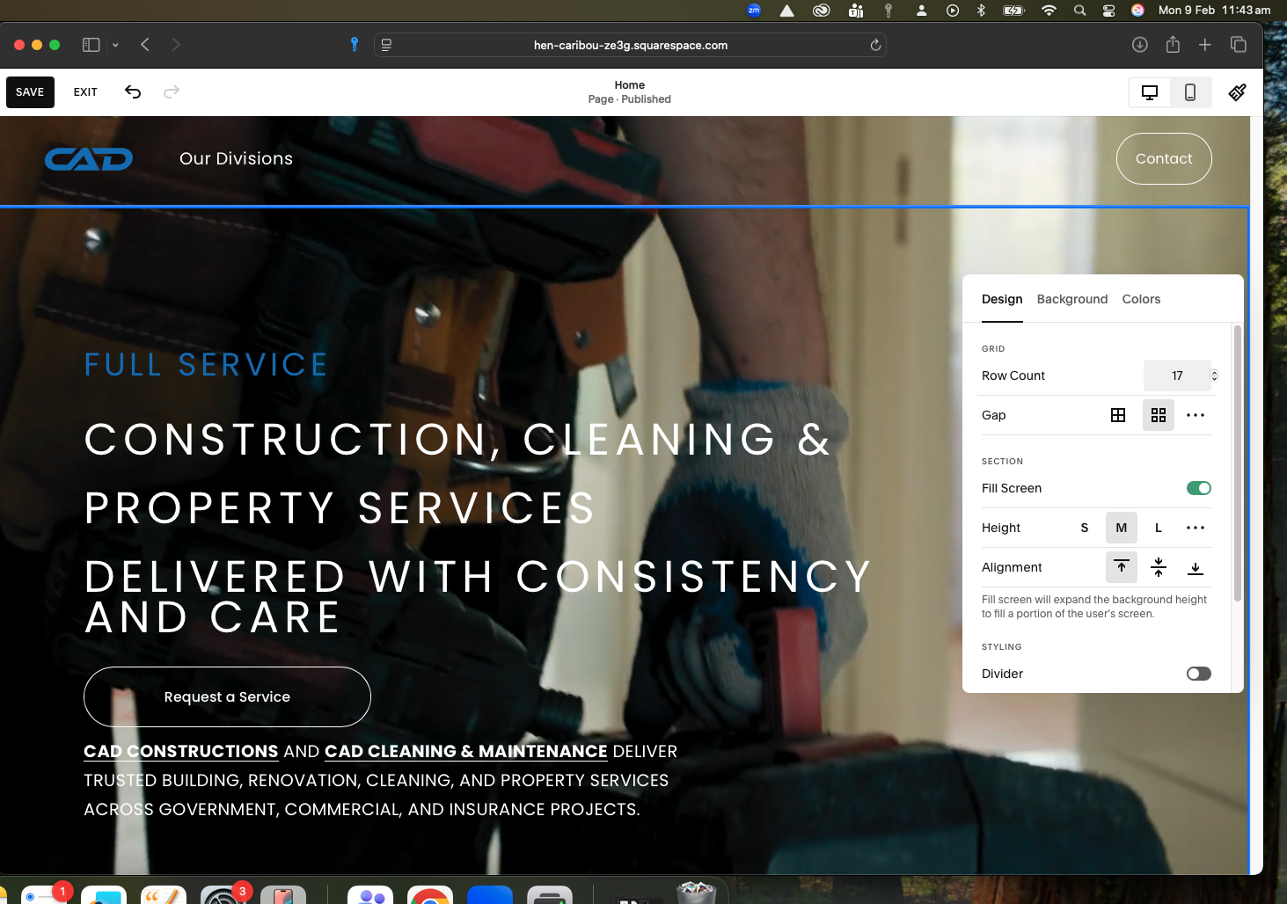Viewport: 1287px width, 904px height.
Task: Open more height options ellipsis
Action: pos(1196,528)
